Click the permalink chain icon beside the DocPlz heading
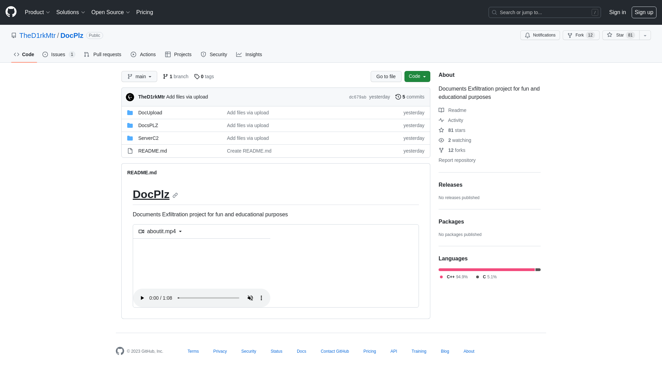This screenshot has height=372, width=662. coord(175,195)
